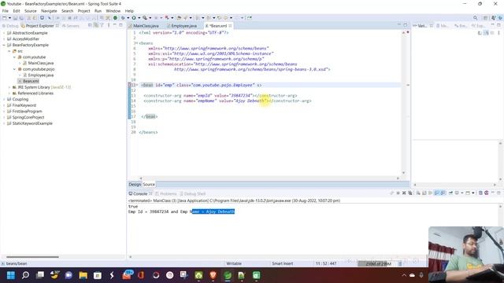
Task: Click Spring Tool Suite taskbar icon
Action: point(228,275)
